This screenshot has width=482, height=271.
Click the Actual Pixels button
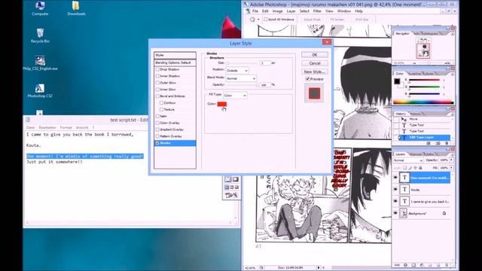[x=312, y=20]
